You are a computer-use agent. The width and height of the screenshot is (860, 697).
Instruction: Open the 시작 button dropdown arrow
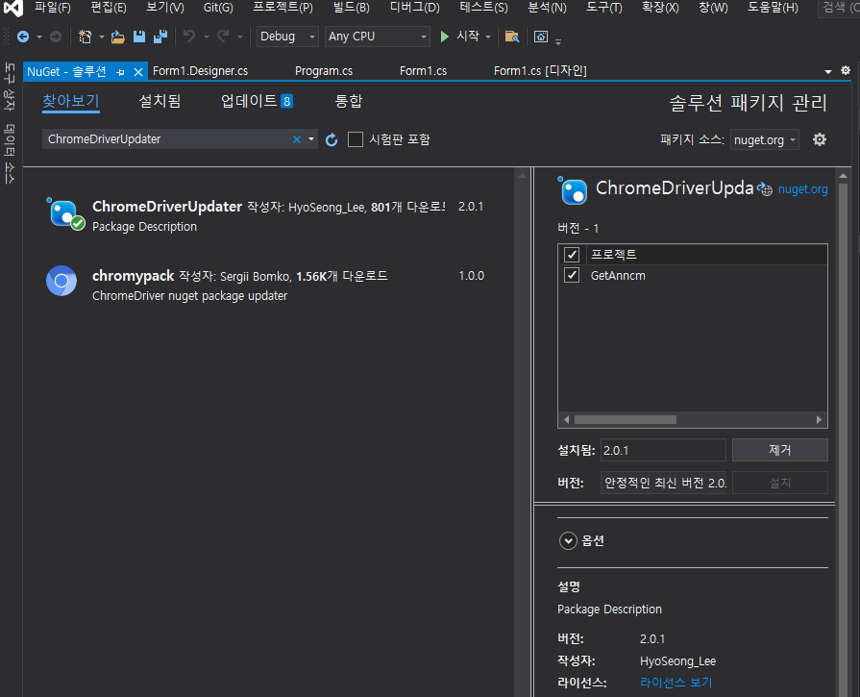(x=487, y=37)
